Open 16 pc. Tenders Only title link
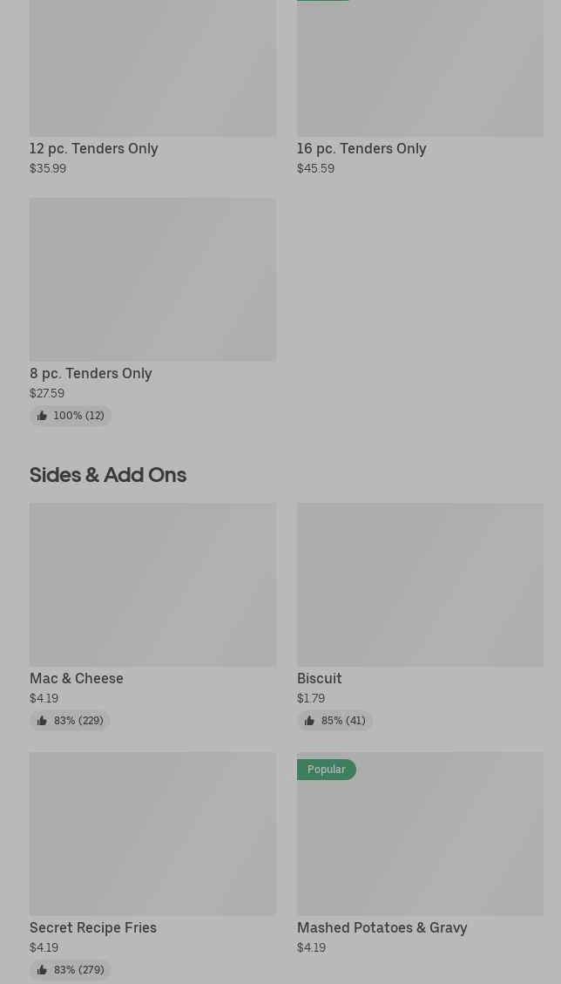561x984 pixels. 362,148
